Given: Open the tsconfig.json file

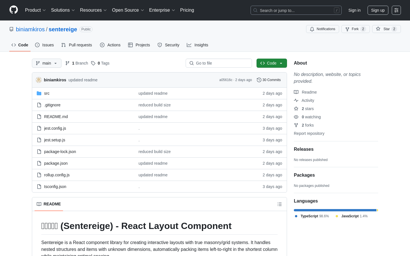Looking at the screenshot, I should pos(55,187).
